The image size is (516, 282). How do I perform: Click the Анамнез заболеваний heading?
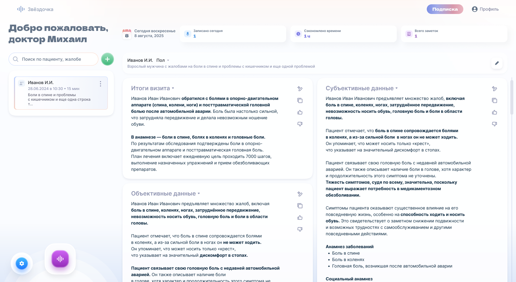pyautogui.click(x=349, y=247)
